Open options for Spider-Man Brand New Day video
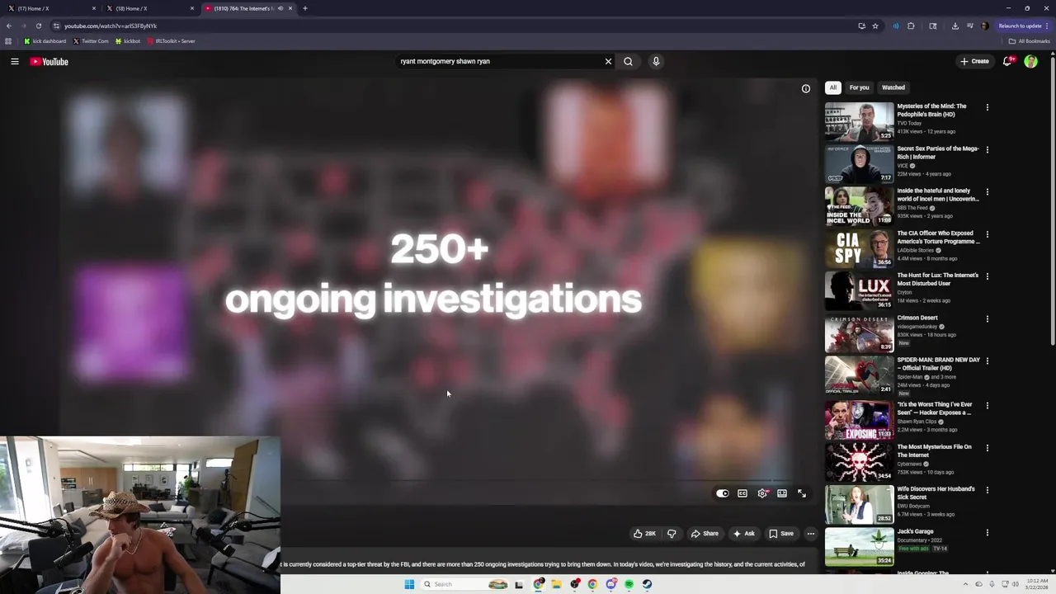Viewport: 1056px width, 594px height. 987,361
